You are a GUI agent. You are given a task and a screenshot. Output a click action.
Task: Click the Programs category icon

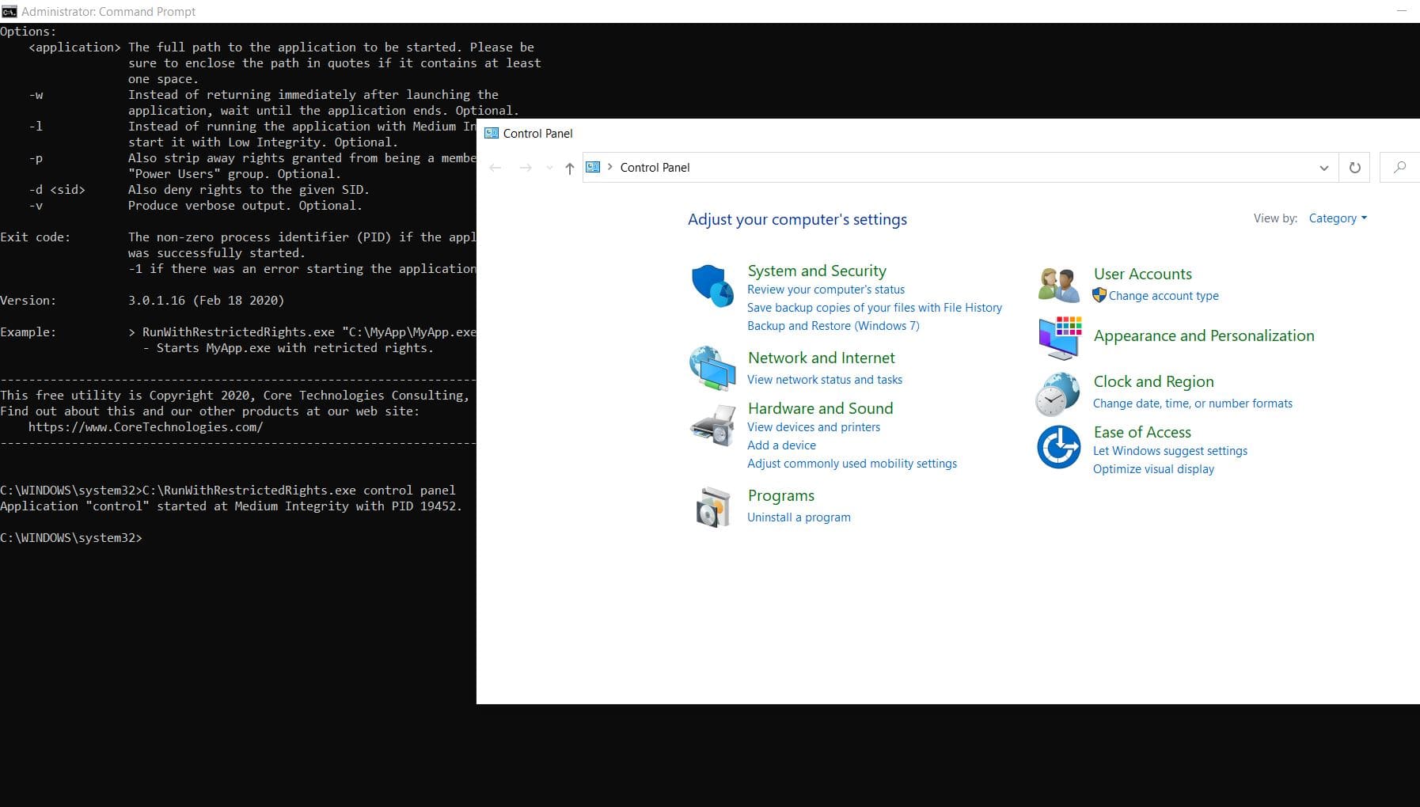[x=712, y=506]
